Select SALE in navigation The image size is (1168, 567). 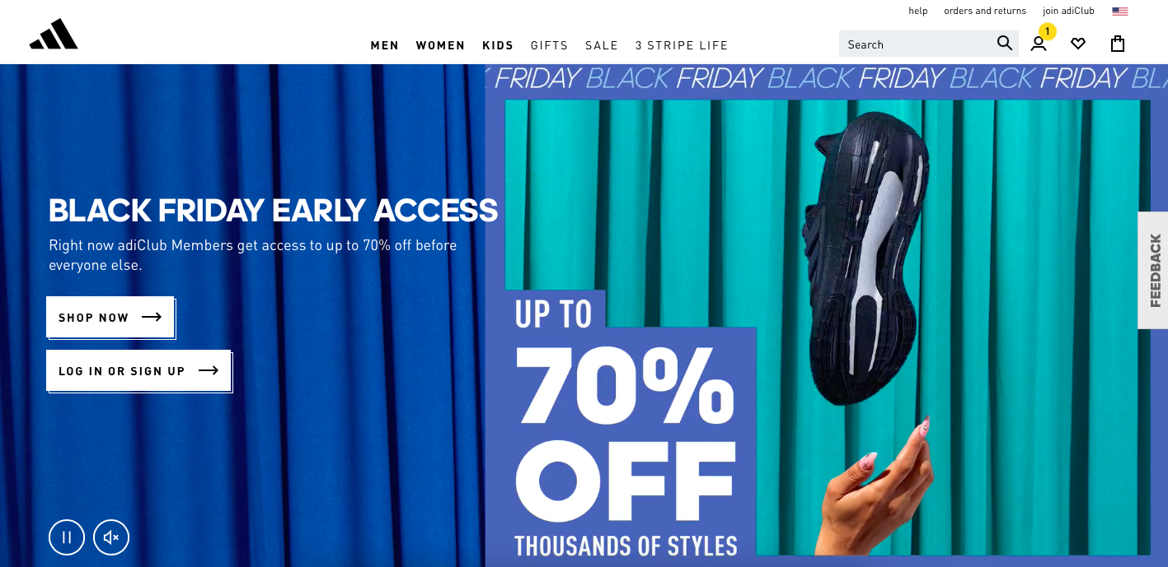602,45
